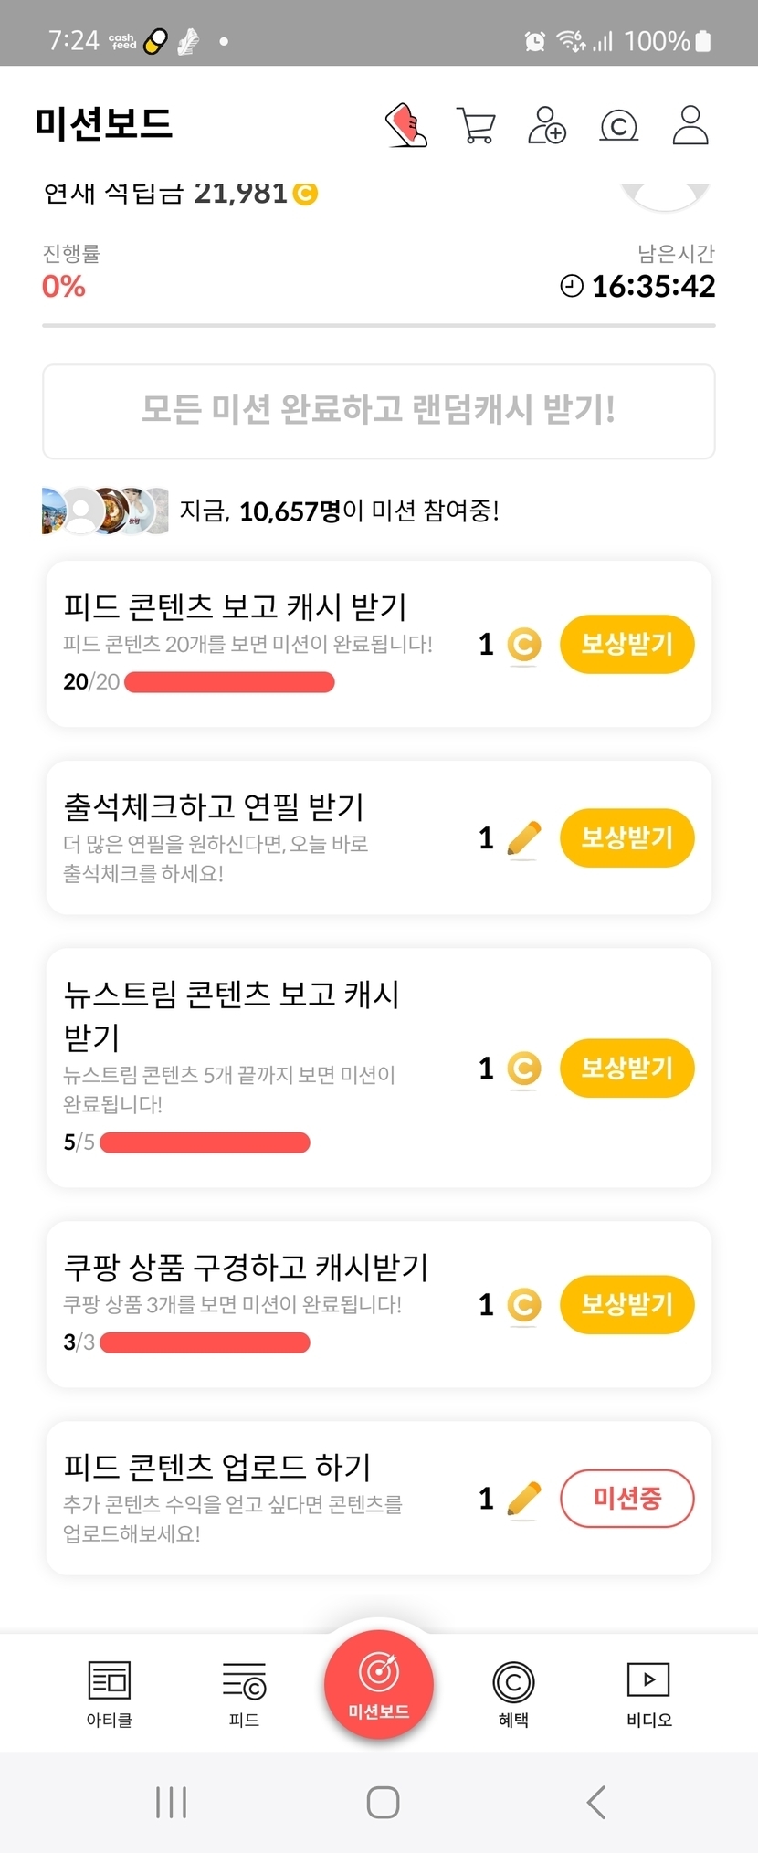Screen dimensions: 758x1853
Task: Open the shopping cart icon
Action: tap(476, 125)
